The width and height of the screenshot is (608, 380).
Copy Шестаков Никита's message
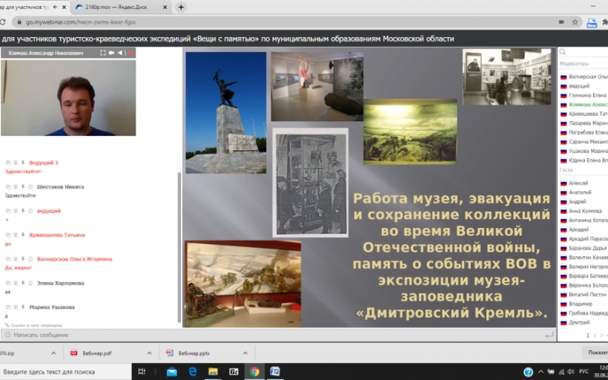[8, 187]
